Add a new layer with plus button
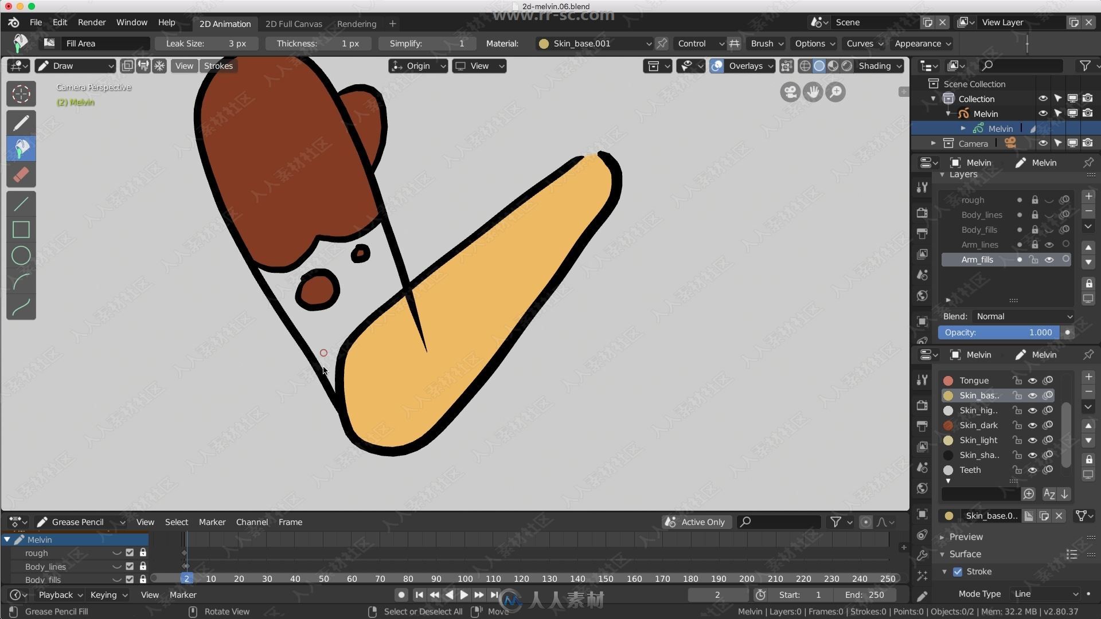This screenshot has height=619, width=1101. click(x=1088, y=196)
